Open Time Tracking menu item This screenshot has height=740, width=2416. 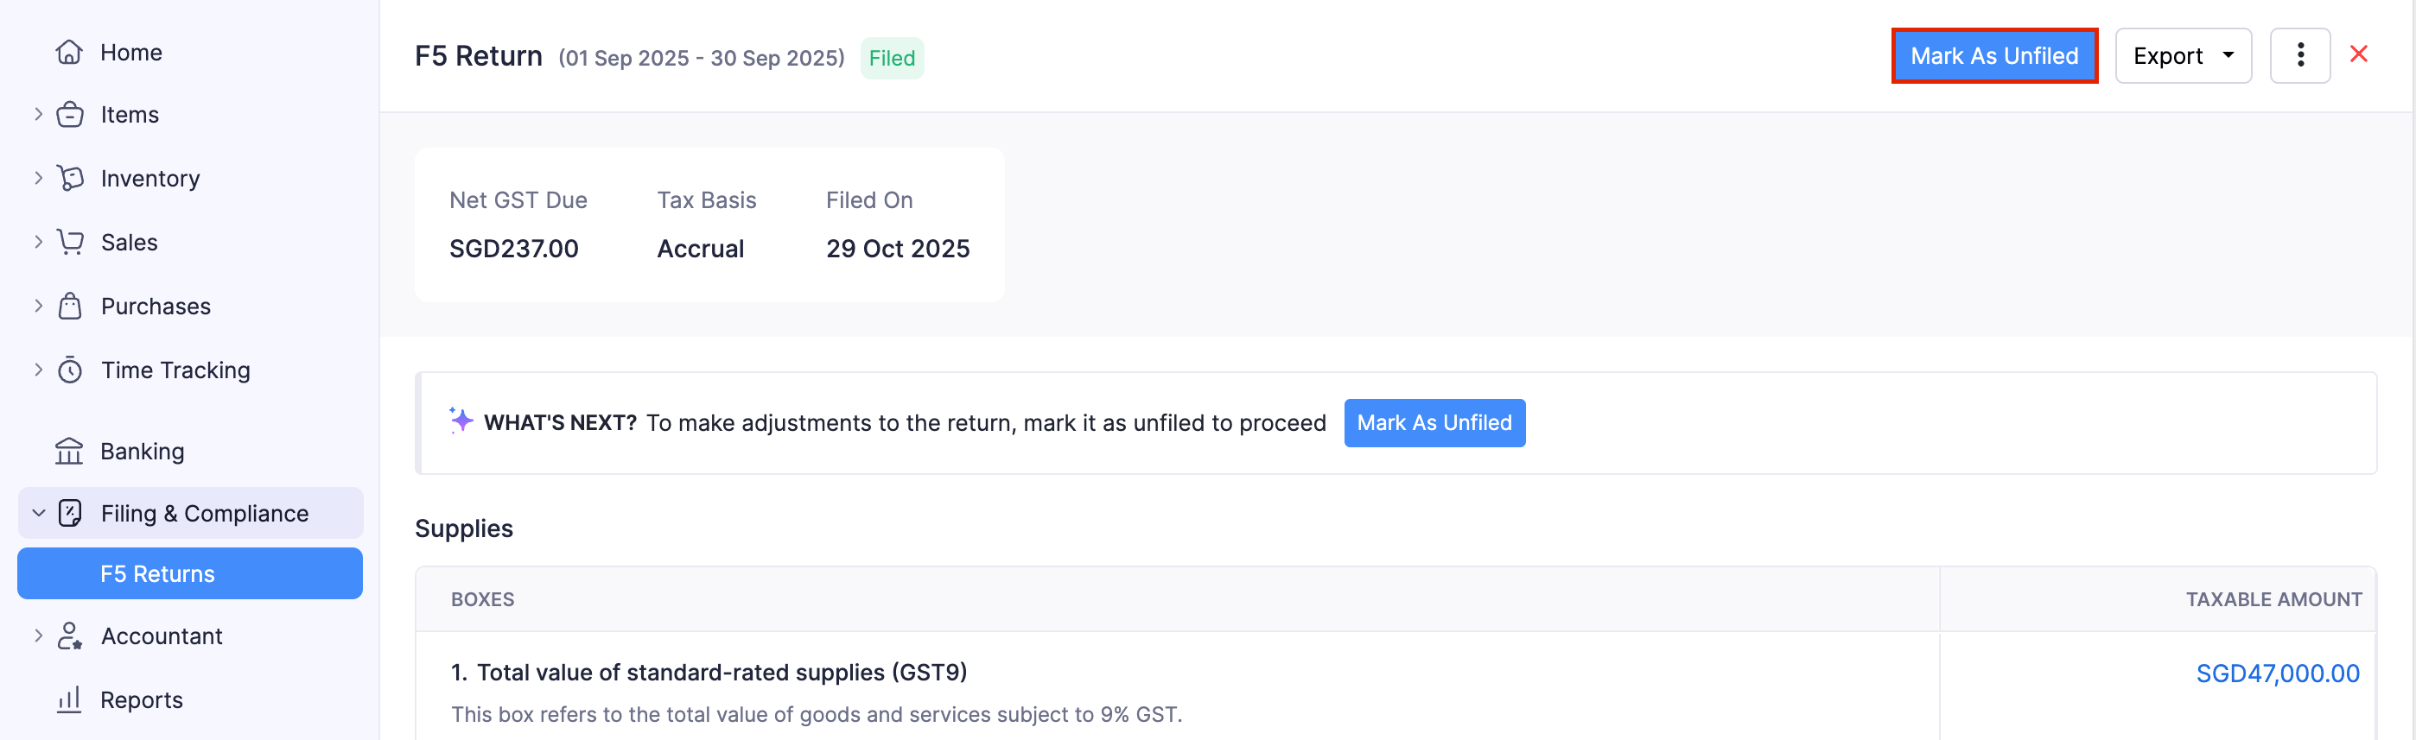click(x=175, y=370)
